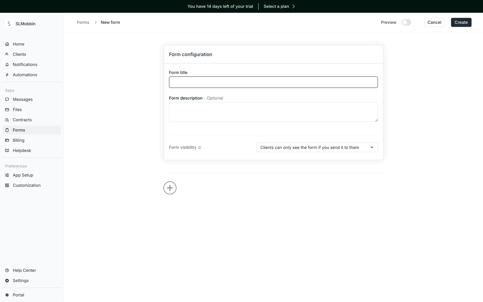
Task: Click the trial days remaining text
Action: (220, 7)
